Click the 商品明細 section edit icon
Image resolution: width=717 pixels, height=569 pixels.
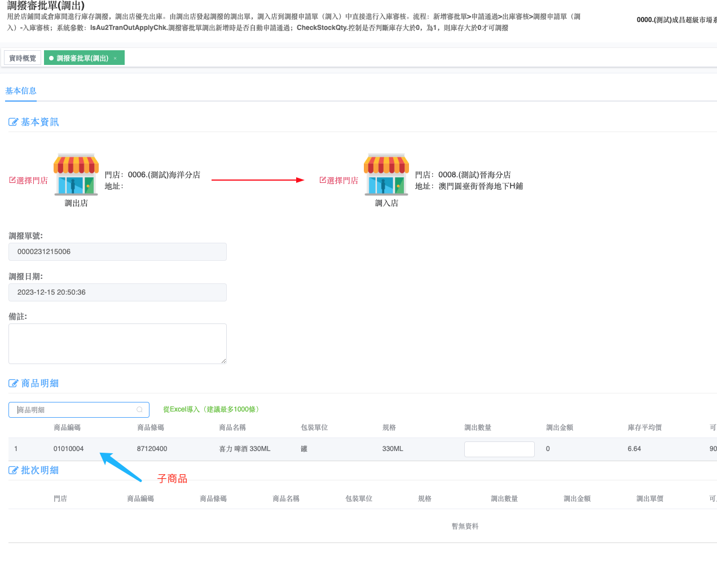tap(14, 383)
